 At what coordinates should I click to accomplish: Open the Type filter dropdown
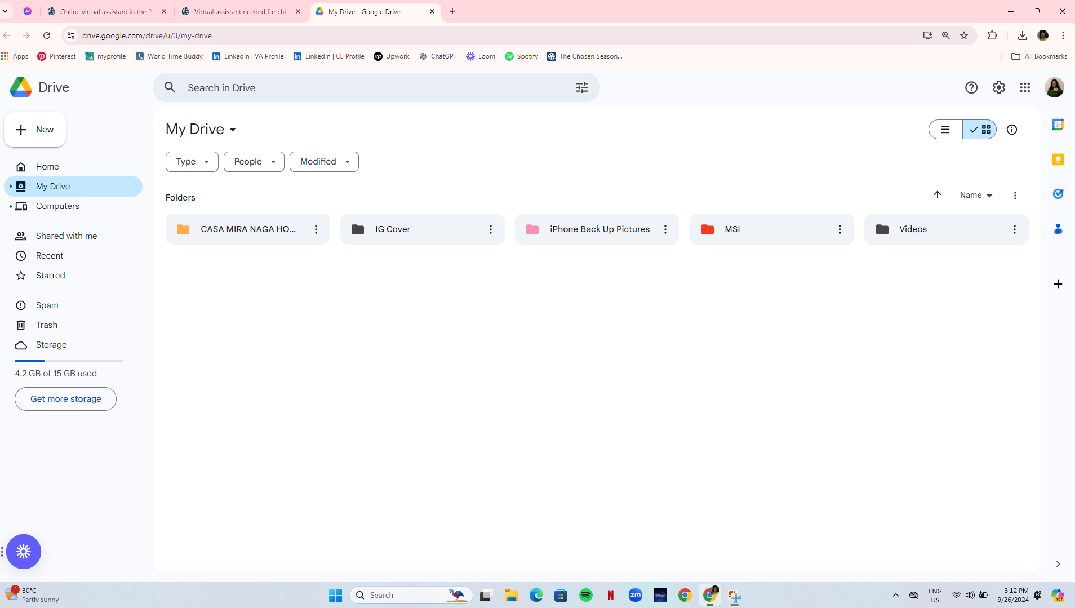click(x=192, y=162)
